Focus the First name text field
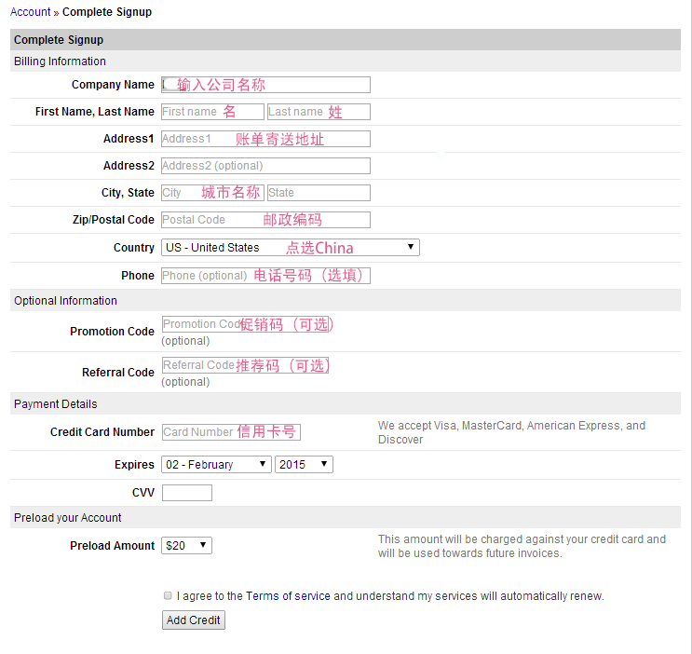The image size is (692, 654). (212, 112)
